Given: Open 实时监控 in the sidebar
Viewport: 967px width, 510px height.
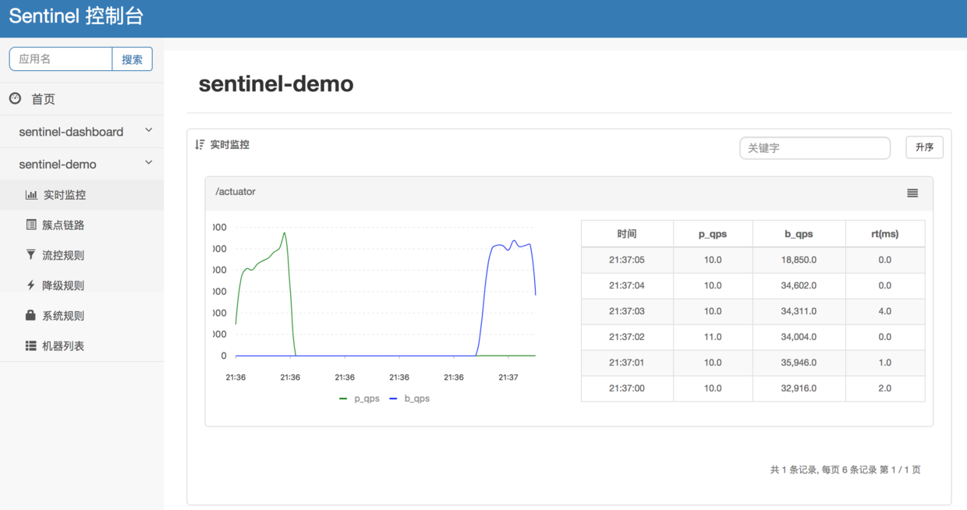Looking at the screenshot, I should click(x=82, y=195).
